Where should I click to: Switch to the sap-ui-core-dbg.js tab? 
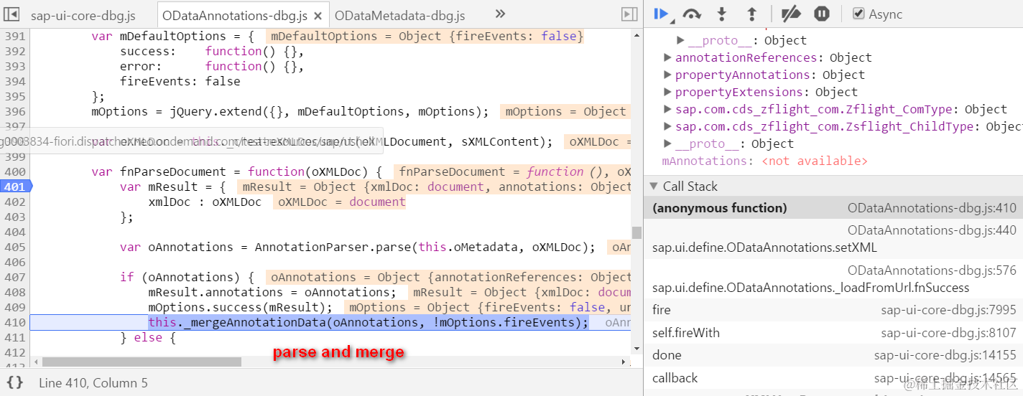point(83,15)
